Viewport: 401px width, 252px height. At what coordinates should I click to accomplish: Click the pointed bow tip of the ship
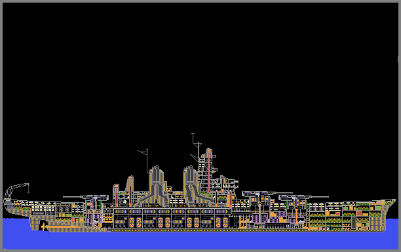394,200
